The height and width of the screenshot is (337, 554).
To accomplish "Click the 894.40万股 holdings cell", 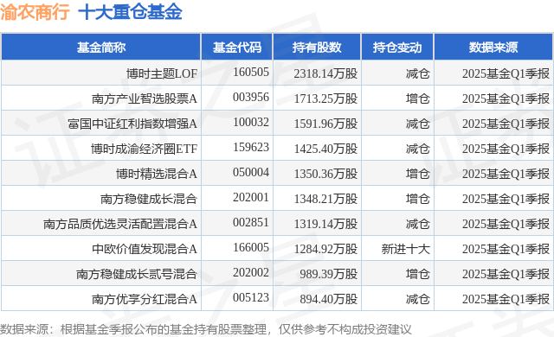I will click(x=329, y=299).
